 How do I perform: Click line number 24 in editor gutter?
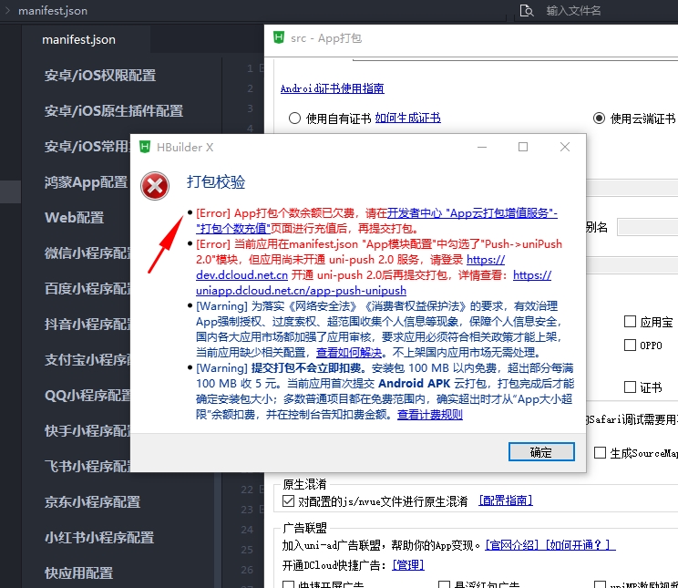coord(247,530)
